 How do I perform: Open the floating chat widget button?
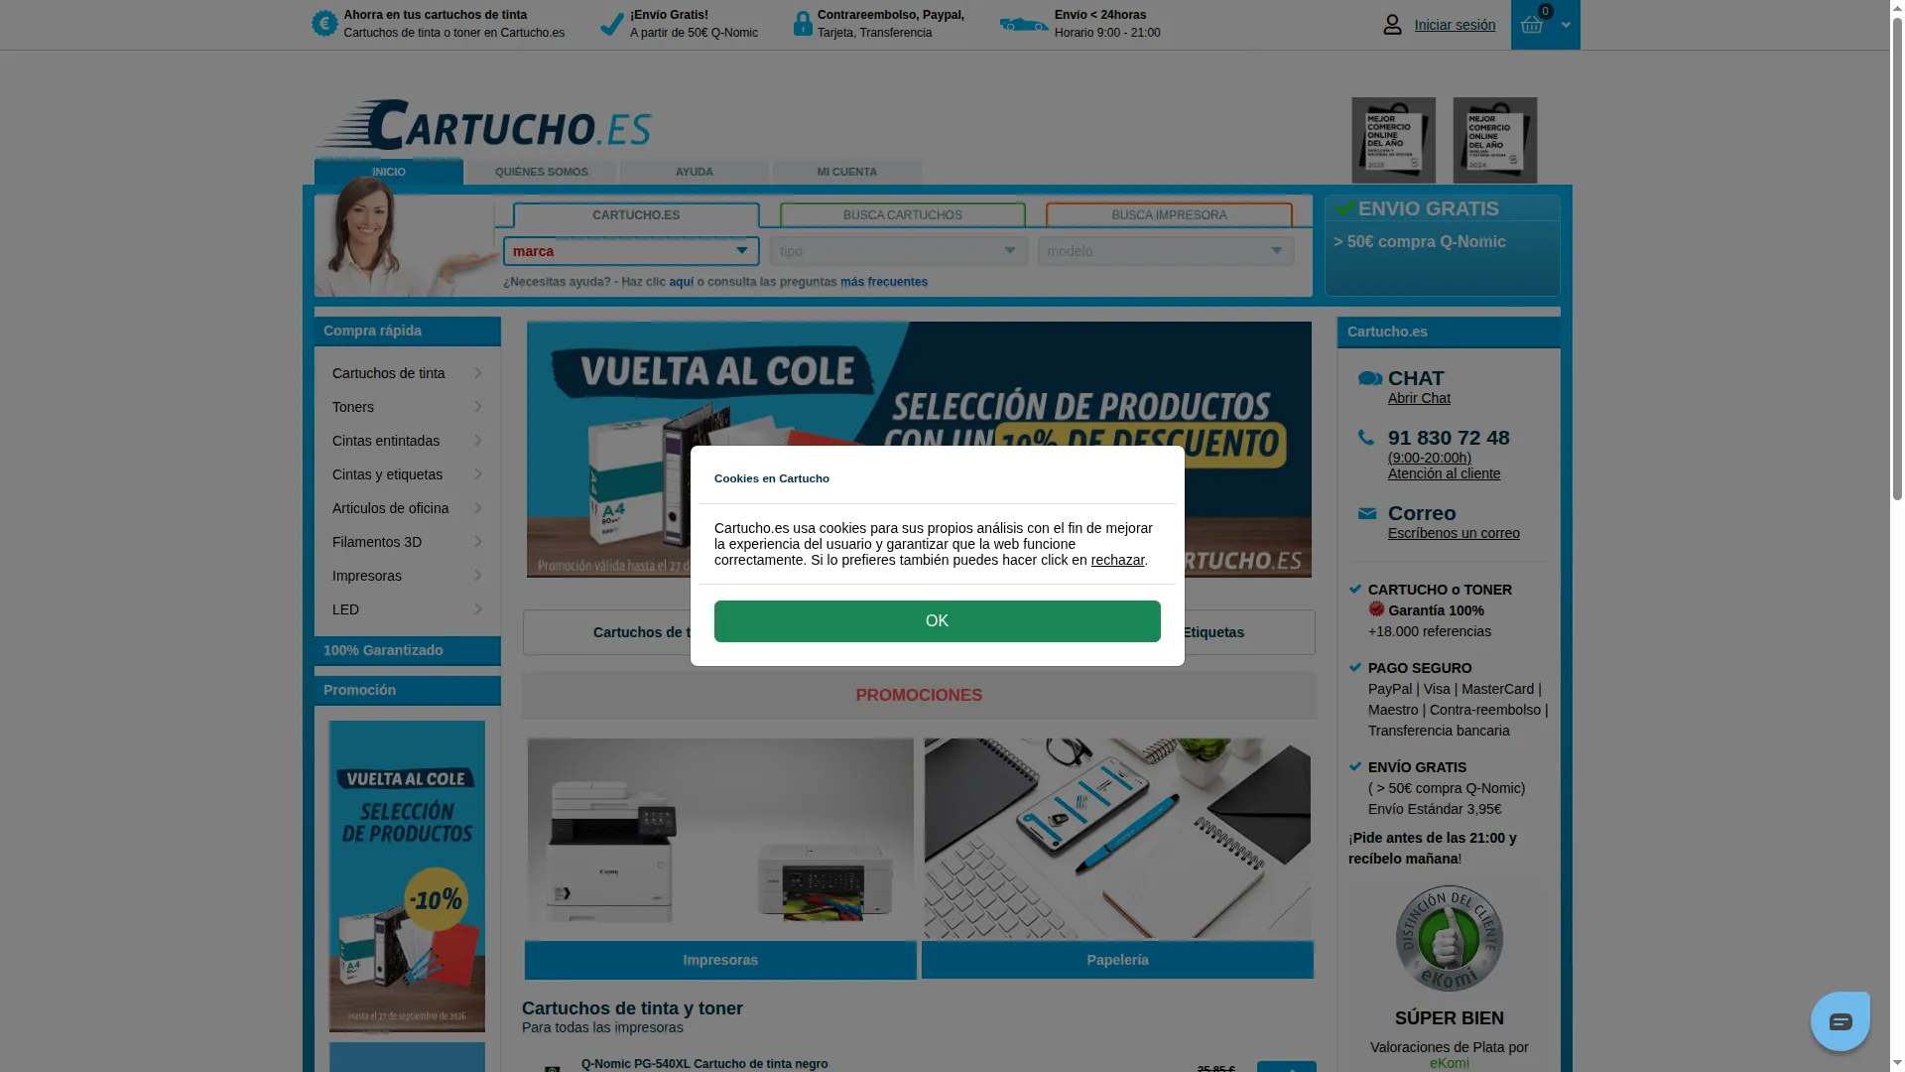click(x=1840, y=1020)
